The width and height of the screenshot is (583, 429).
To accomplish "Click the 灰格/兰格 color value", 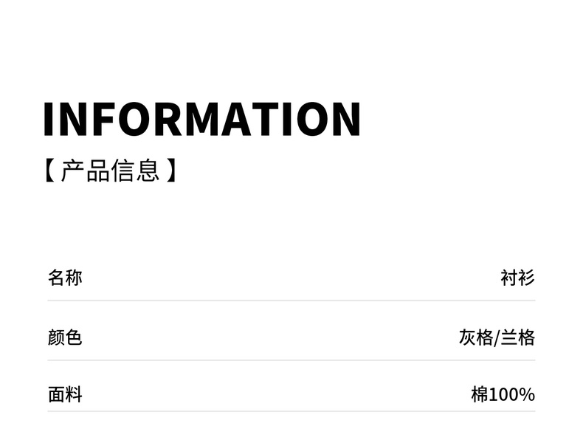I will (497, 338).
